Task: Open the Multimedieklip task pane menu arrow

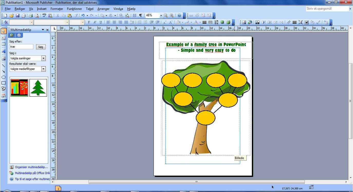Action: pos(43,30)
